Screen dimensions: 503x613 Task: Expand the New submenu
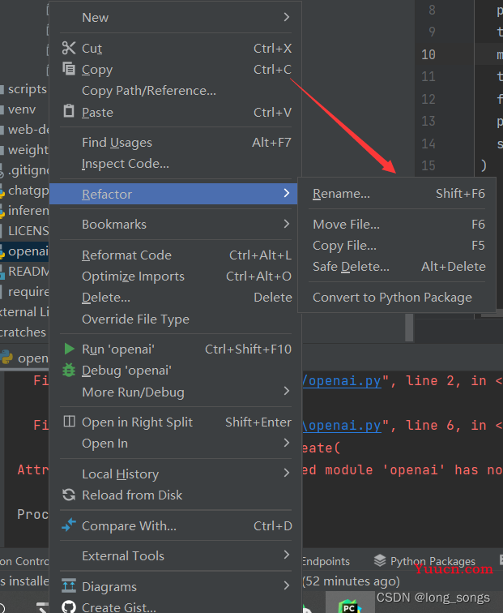click(287, 17)
